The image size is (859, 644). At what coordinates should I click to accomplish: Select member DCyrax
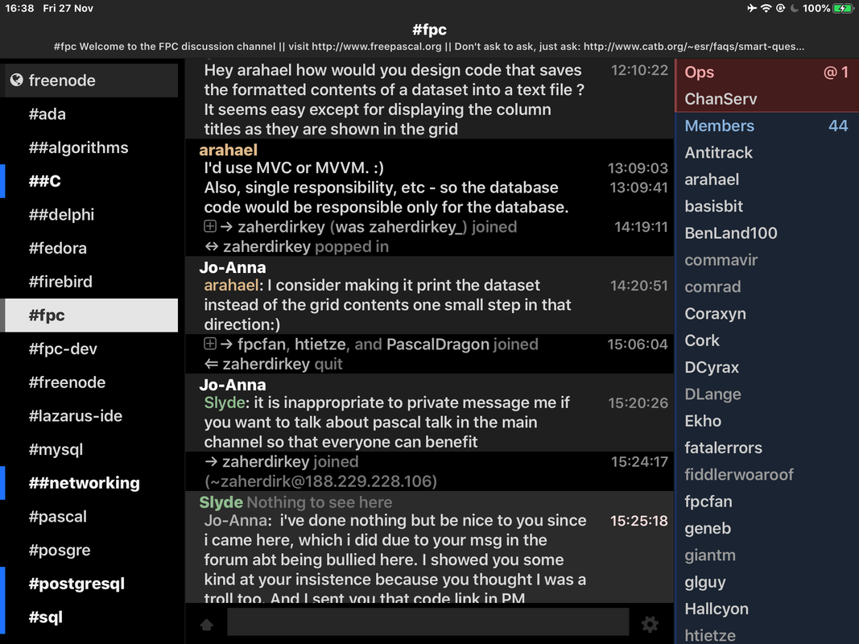click(x=767, y=367)
